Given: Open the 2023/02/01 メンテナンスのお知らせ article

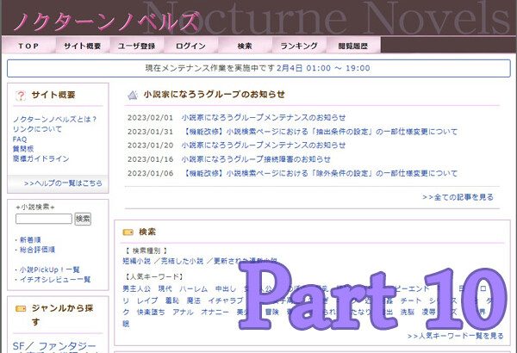Looking at the screenshot, I should (x=264, y=117).
